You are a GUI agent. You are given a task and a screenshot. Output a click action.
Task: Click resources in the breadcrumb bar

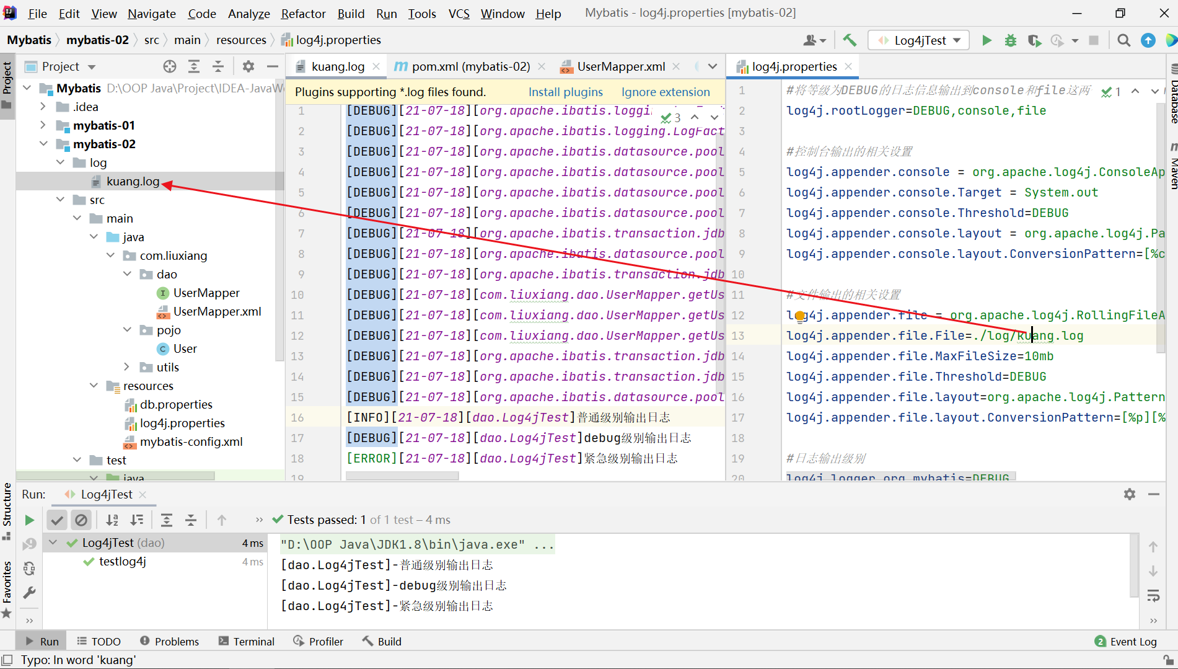tap(241, 40)
